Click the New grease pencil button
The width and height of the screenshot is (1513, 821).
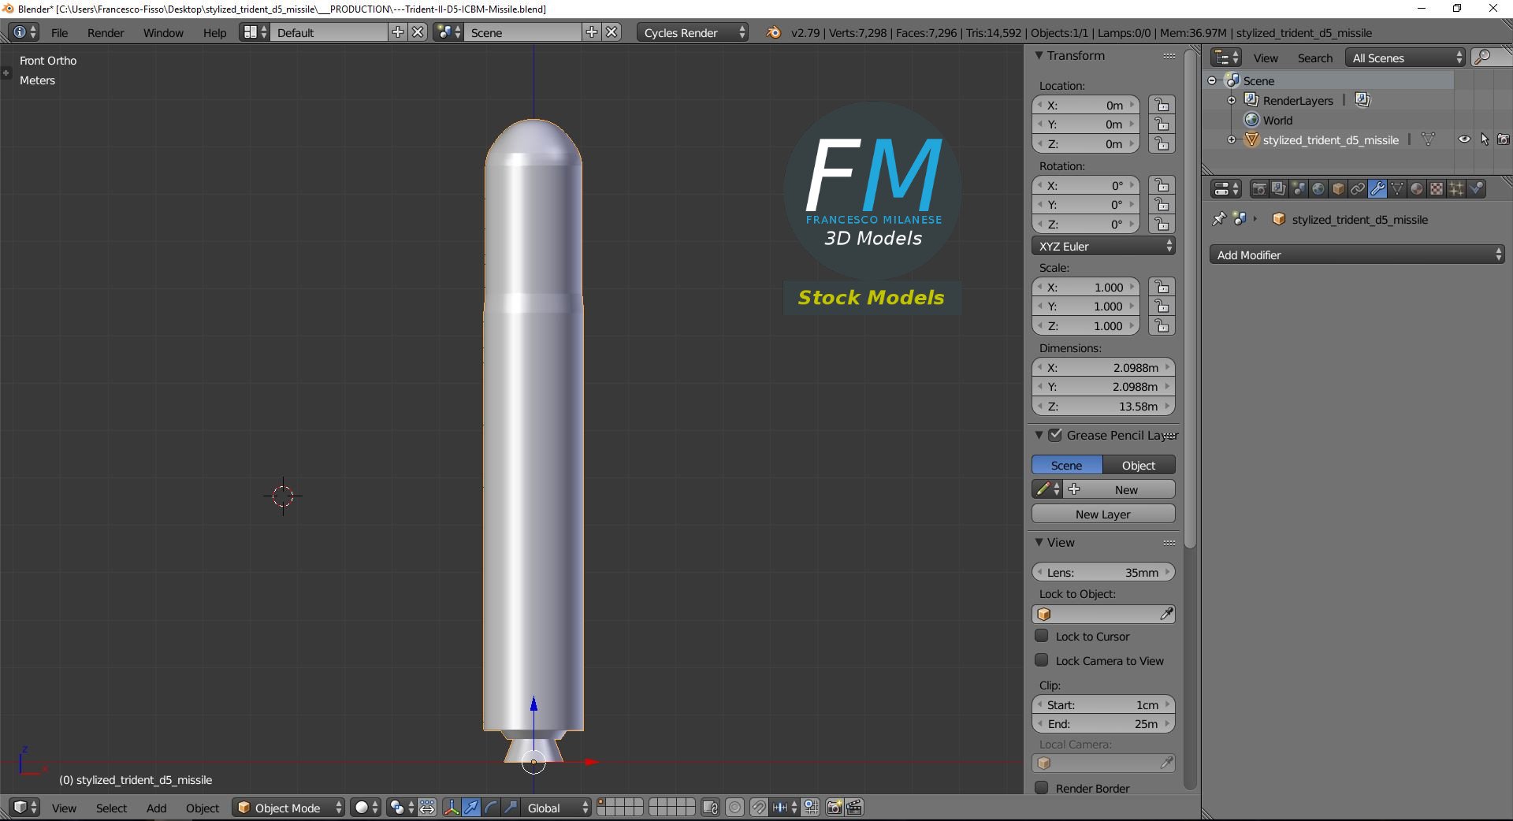tap(1121, 489)
